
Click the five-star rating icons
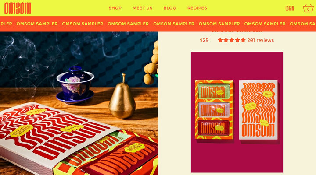(232, 40)
